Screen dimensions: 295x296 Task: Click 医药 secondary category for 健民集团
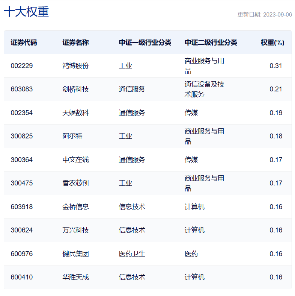[191, 254]
